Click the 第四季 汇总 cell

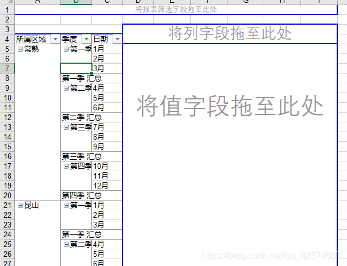[91, 195]
